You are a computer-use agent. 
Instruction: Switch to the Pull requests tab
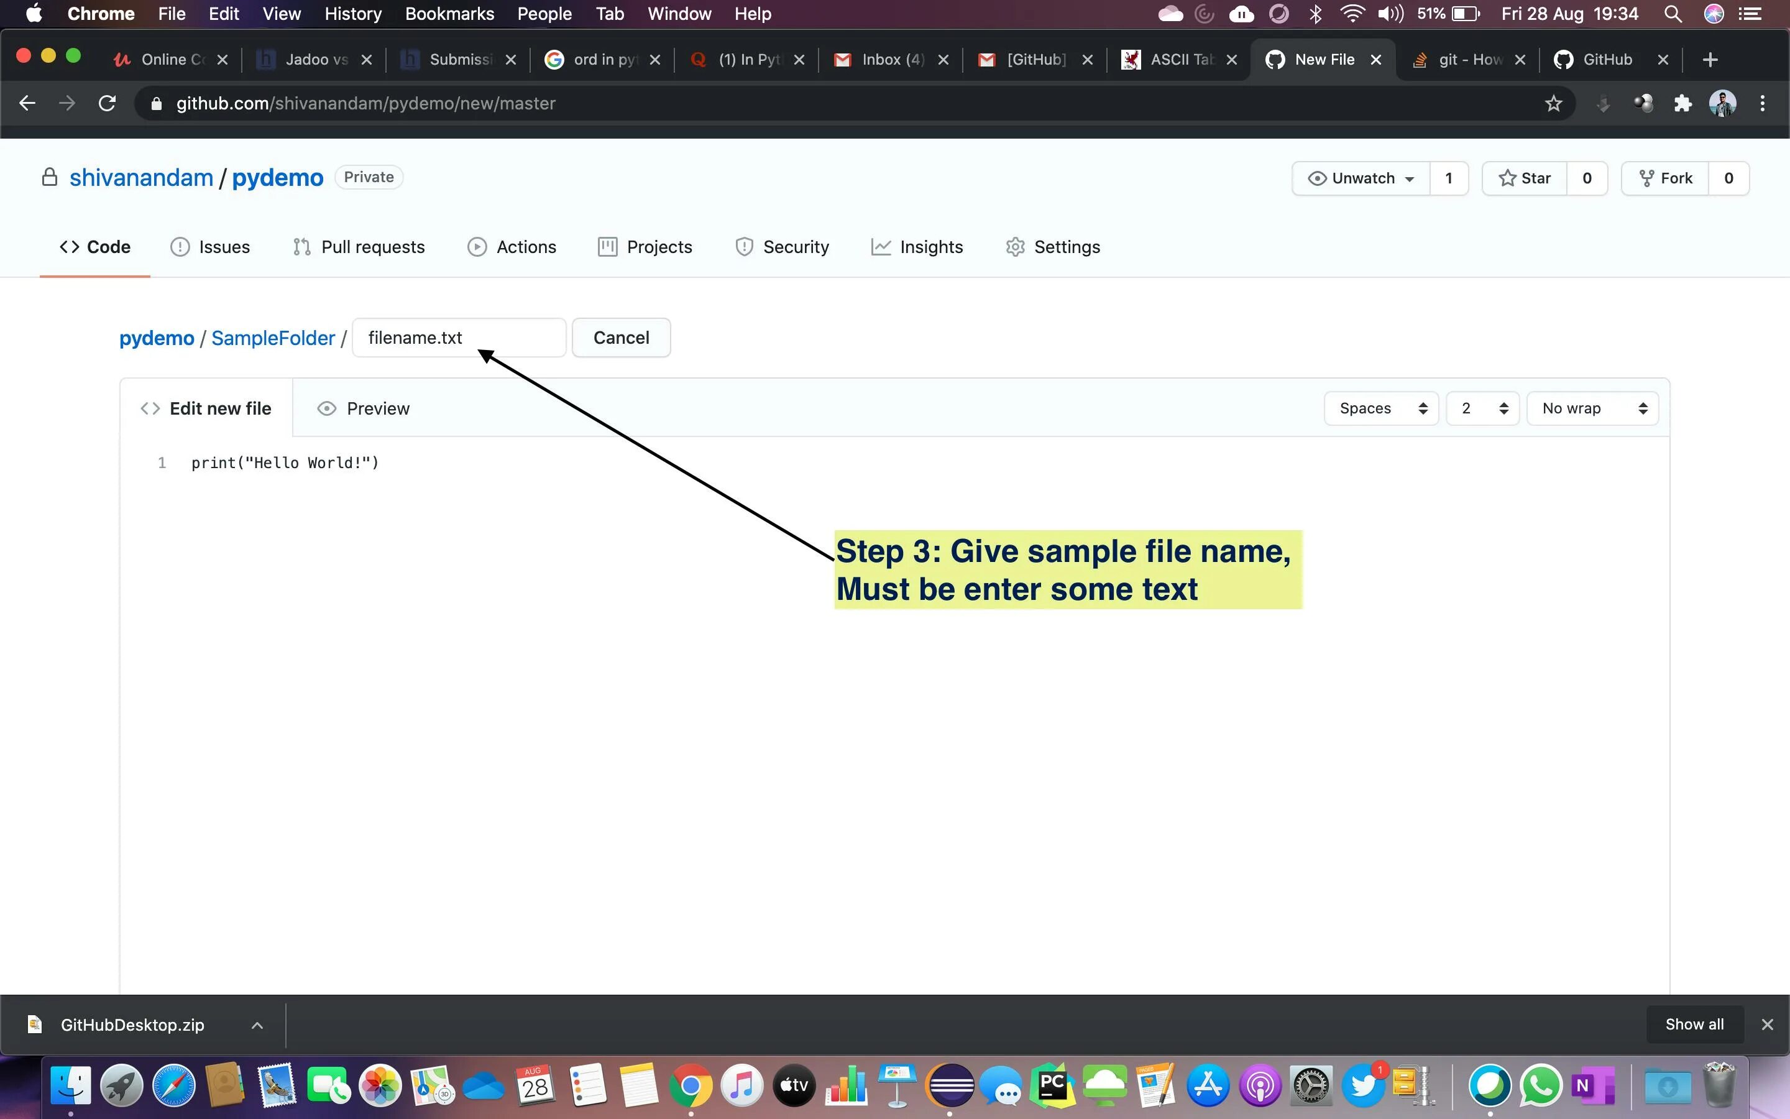point(359,247)
